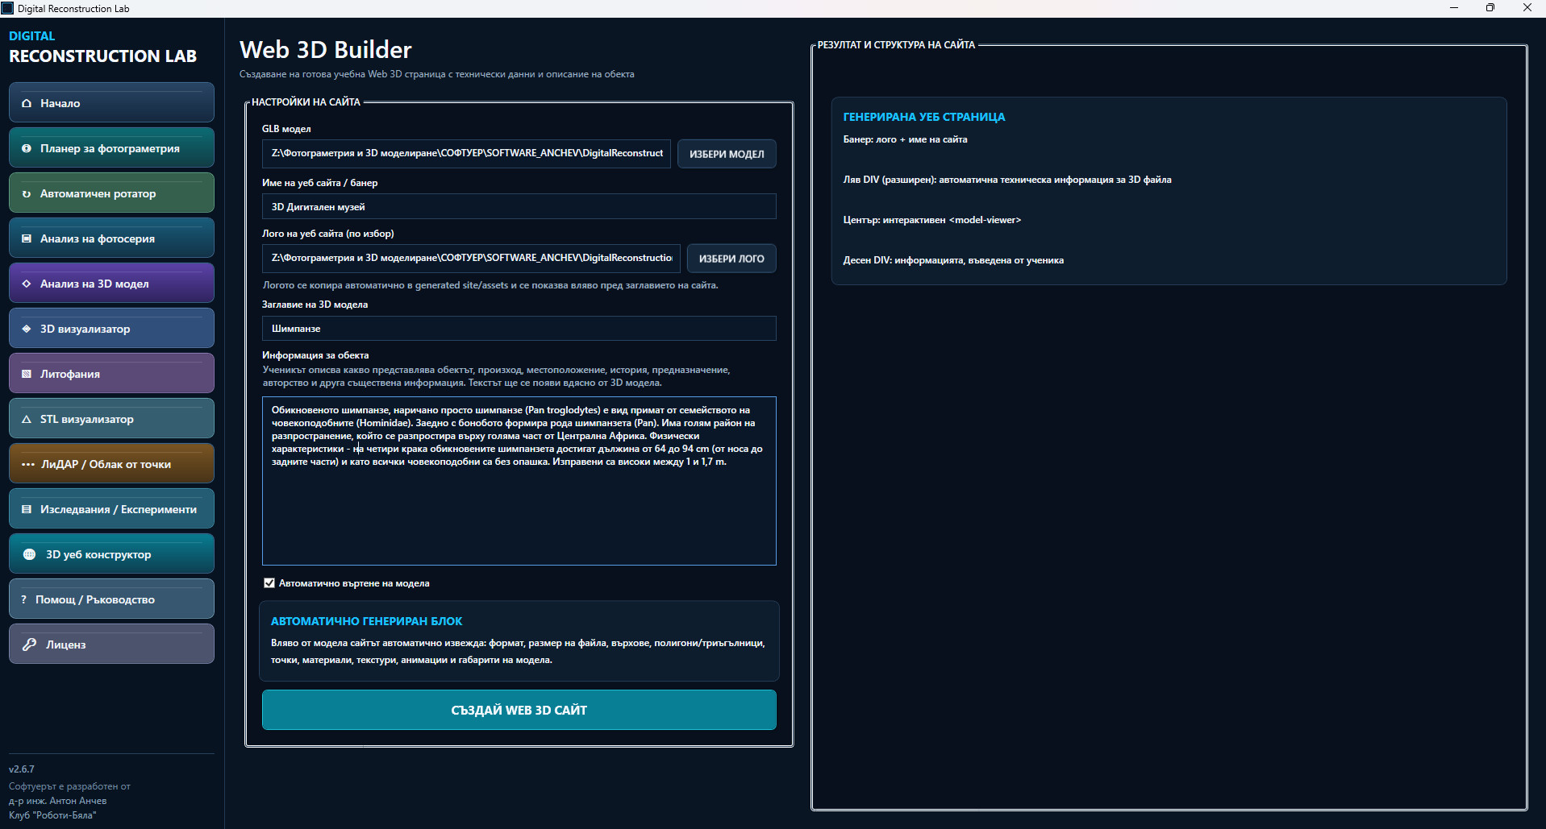Click the home icon beside Начало
This screenshot has height=829, width=1546.
[27, 103]
